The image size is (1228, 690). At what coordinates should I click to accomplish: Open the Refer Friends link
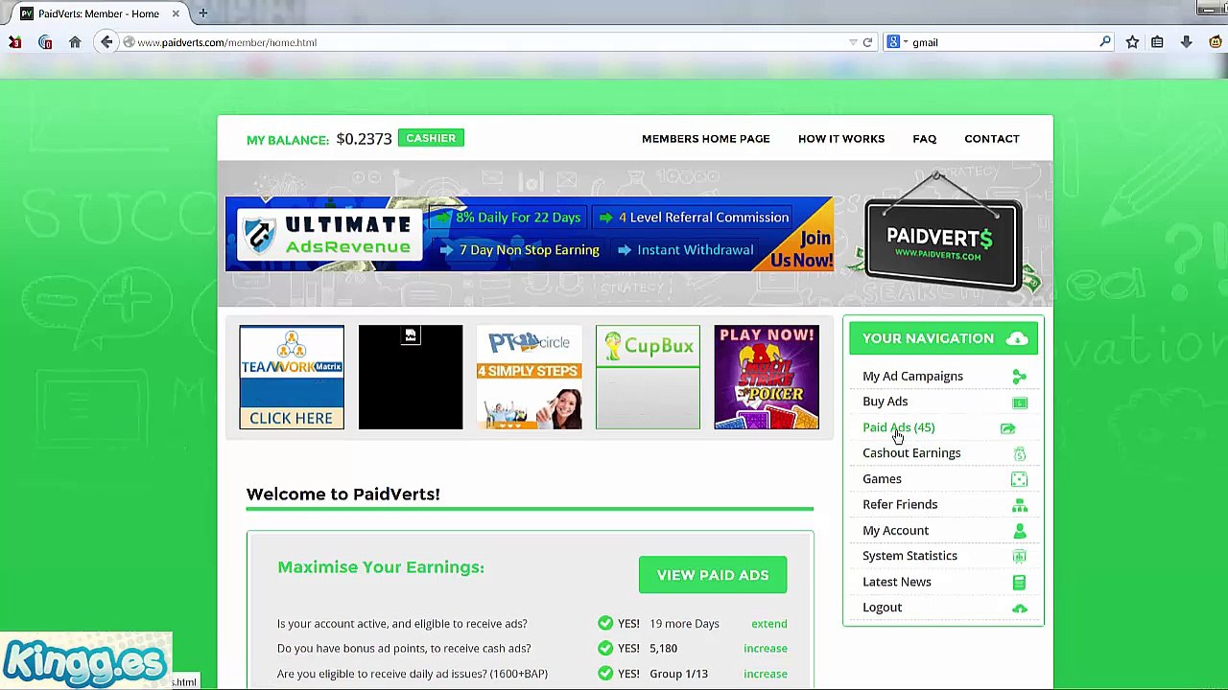(900, 504)
